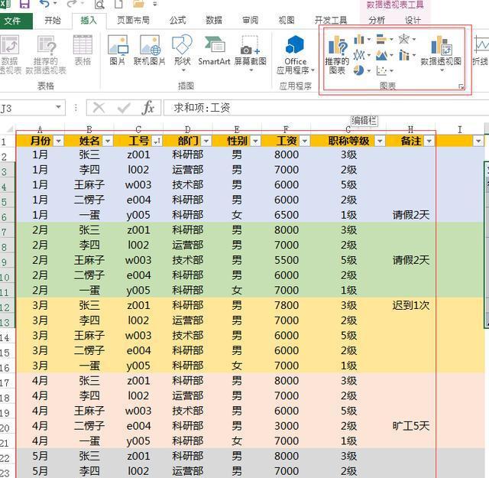Insert an Online Picture (联机图片)
This screenshot has height=478, width=489.
coord(150,50)
